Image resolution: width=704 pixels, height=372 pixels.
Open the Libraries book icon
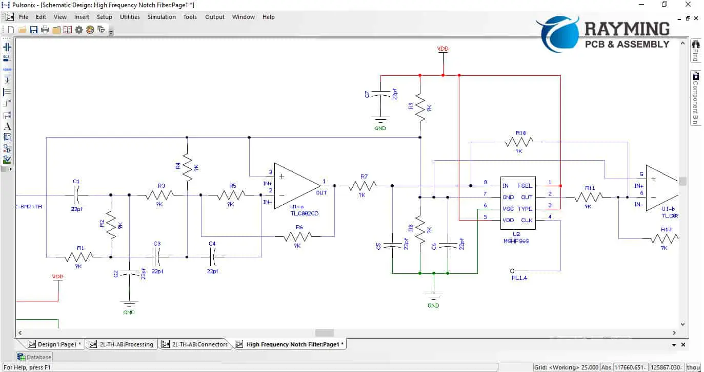68,30
